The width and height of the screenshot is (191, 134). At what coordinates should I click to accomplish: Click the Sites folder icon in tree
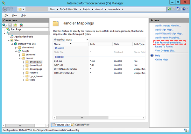[x=12, y=40]
